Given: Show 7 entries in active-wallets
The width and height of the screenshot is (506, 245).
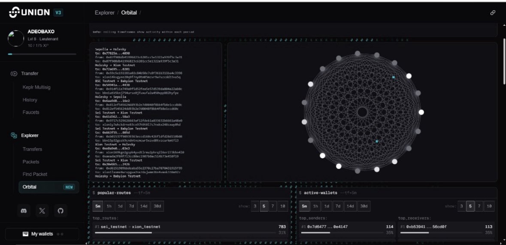Looking at the screenshot, I should click(x=479, y=206).
